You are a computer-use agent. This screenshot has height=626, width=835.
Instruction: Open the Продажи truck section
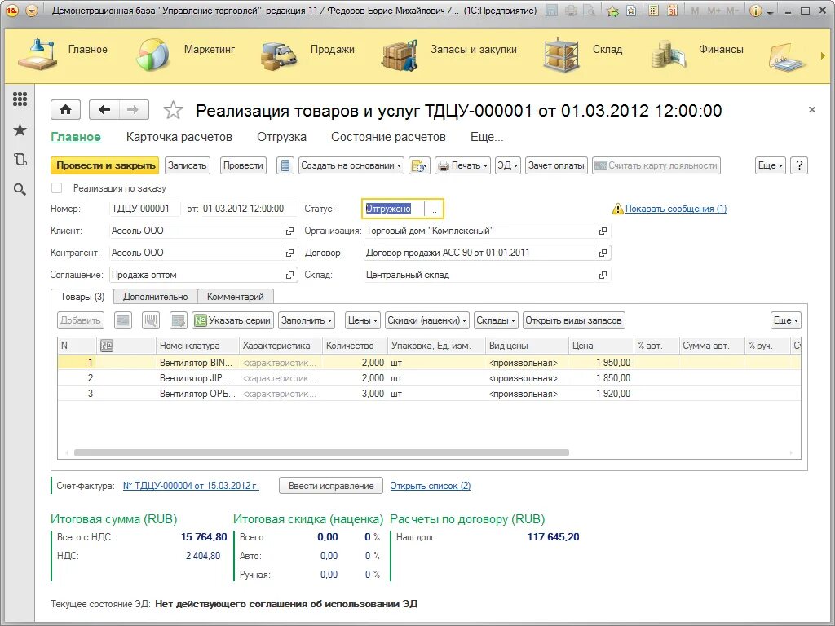279,55
